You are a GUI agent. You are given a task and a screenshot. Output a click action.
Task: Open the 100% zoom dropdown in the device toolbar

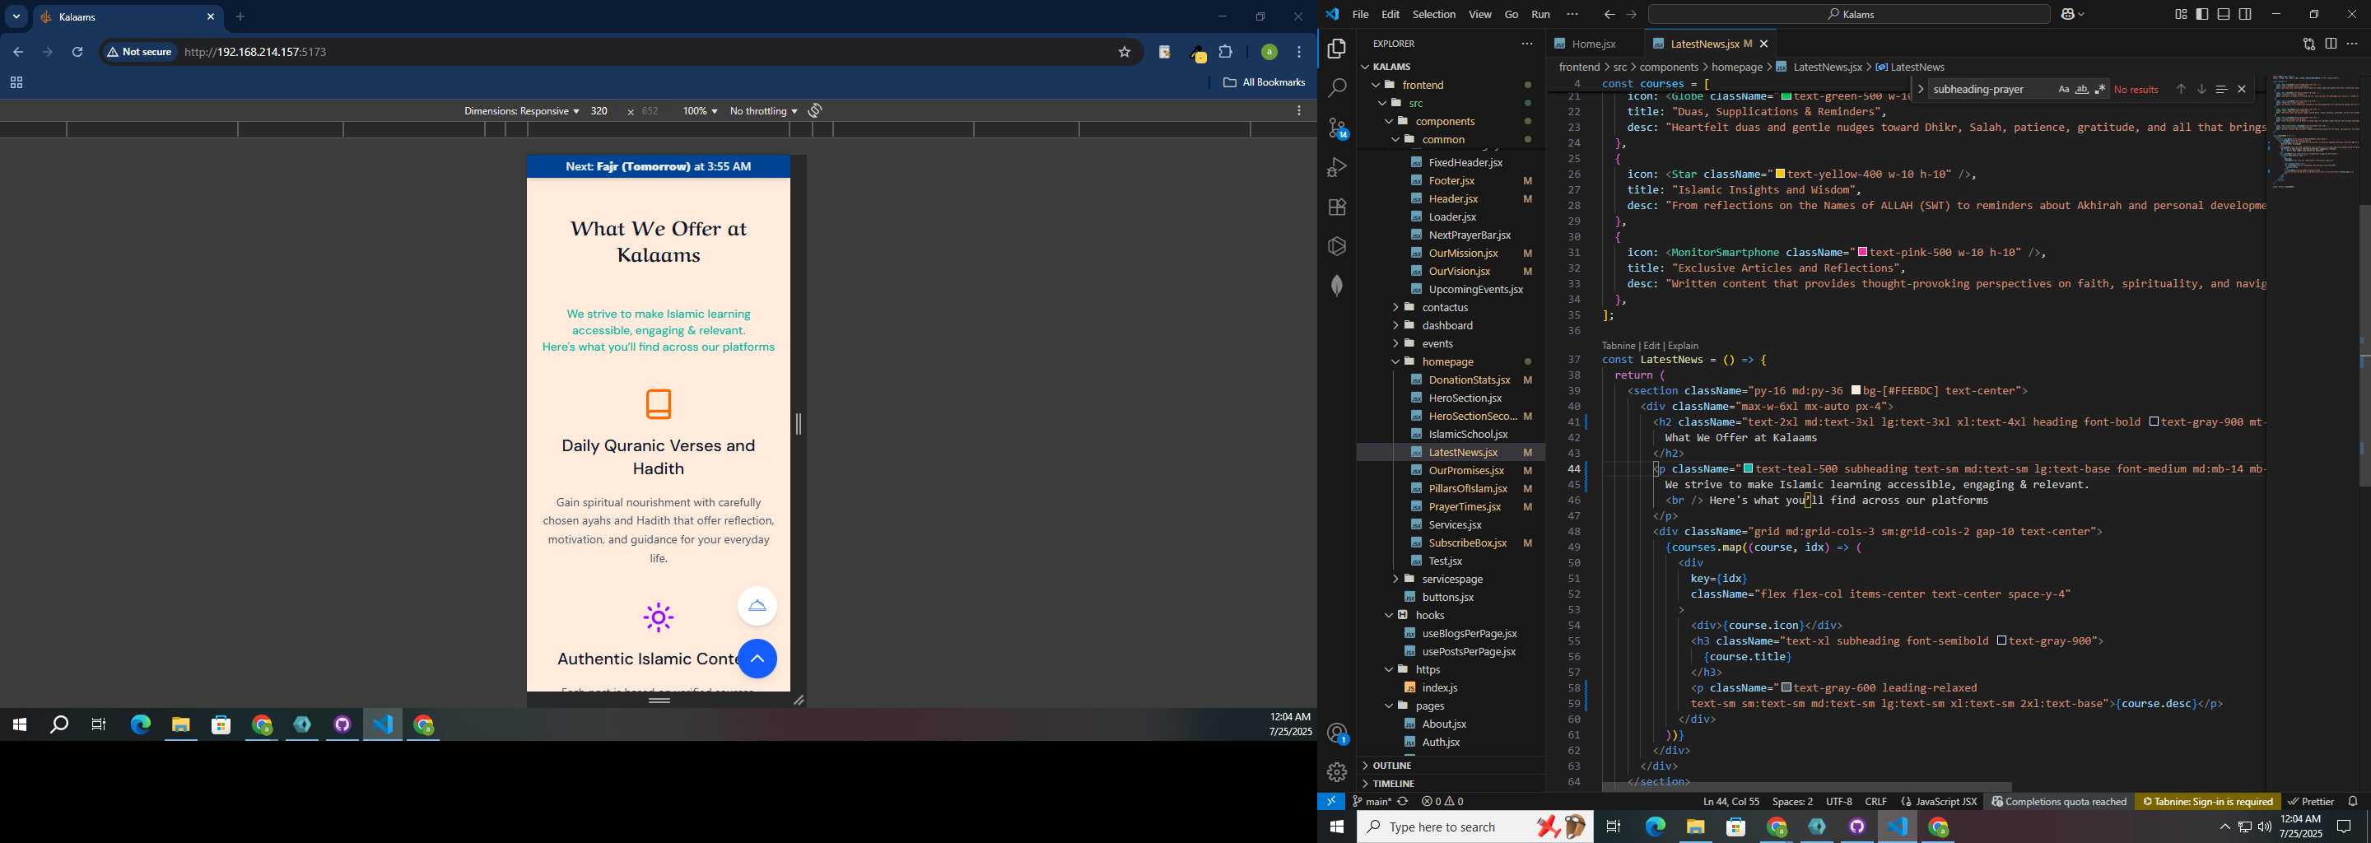[x=700, y=110]
